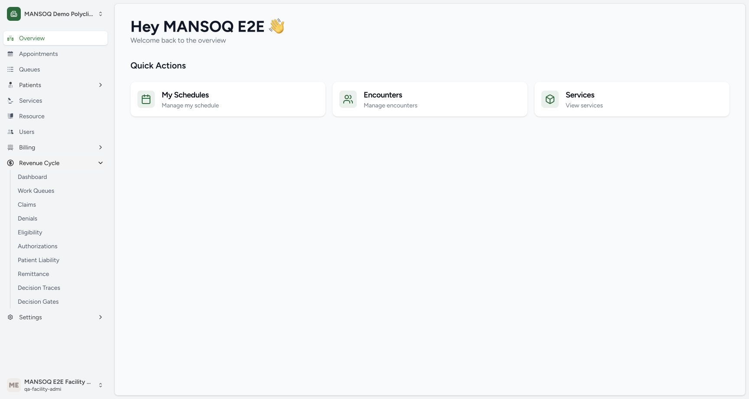749x399 pixels.
Task: Expand the Billing submenu chevron
Action: (x=101, y=147)
